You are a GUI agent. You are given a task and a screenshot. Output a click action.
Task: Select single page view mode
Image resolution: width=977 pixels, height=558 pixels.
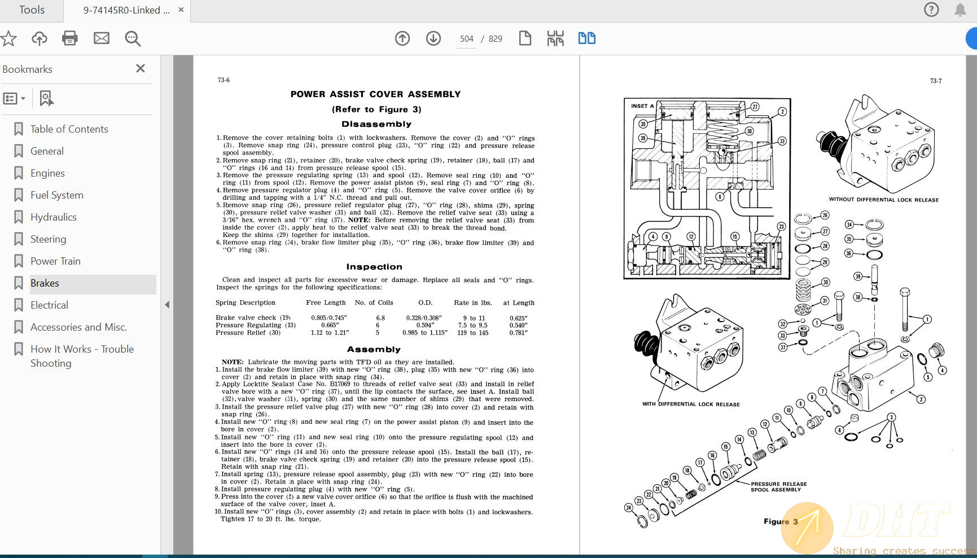(525, 38)
